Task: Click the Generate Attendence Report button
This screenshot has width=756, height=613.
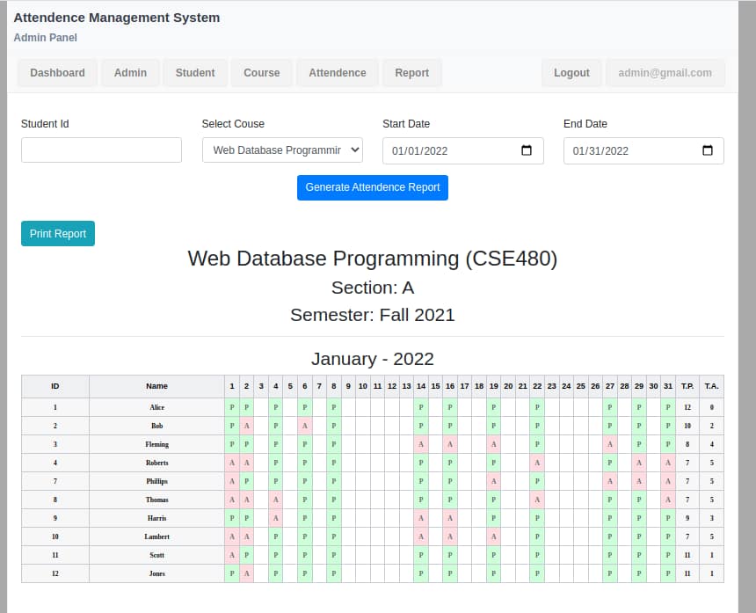Action: pos(372,187)
